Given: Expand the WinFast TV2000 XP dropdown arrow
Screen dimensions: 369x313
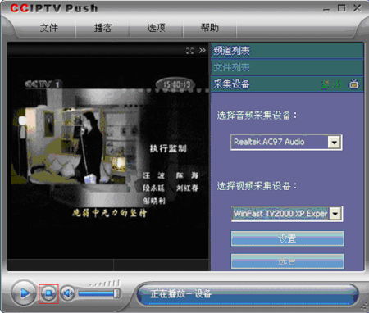Looking at the screenshot, I should pos(335,214).
